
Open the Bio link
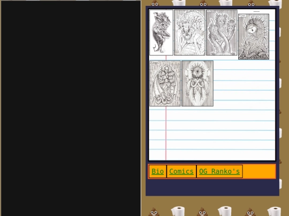click(157, 171)
